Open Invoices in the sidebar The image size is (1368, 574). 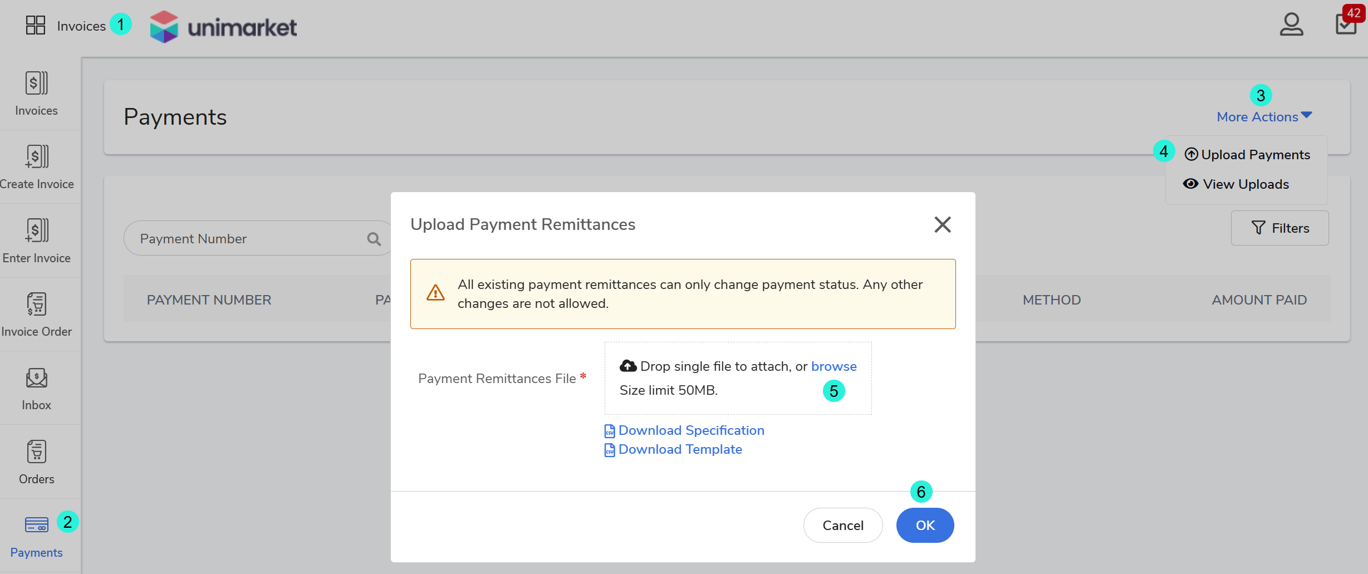[x=37, y=94]
